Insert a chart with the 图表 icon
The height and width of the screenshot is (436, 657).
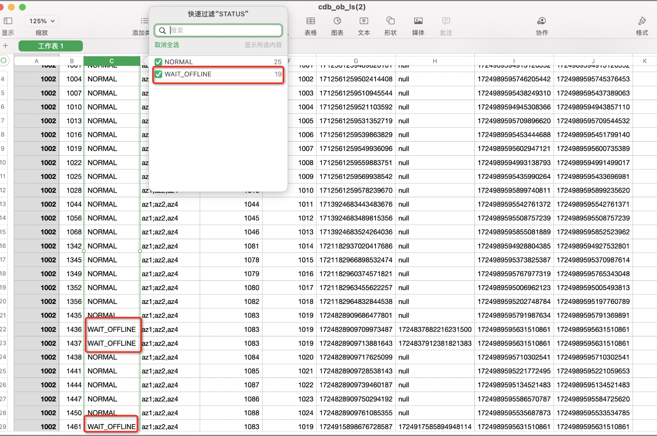(337, 21)
